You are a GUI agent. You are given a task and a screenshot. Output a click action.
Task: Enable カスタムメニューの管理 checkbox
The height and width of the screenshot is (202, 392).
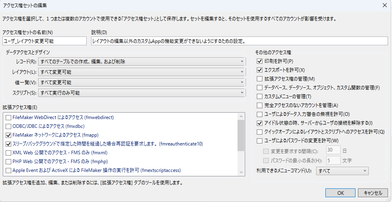[260, 96]
